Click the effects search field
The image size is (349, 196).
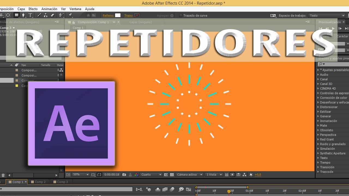[x=333, y=64]
